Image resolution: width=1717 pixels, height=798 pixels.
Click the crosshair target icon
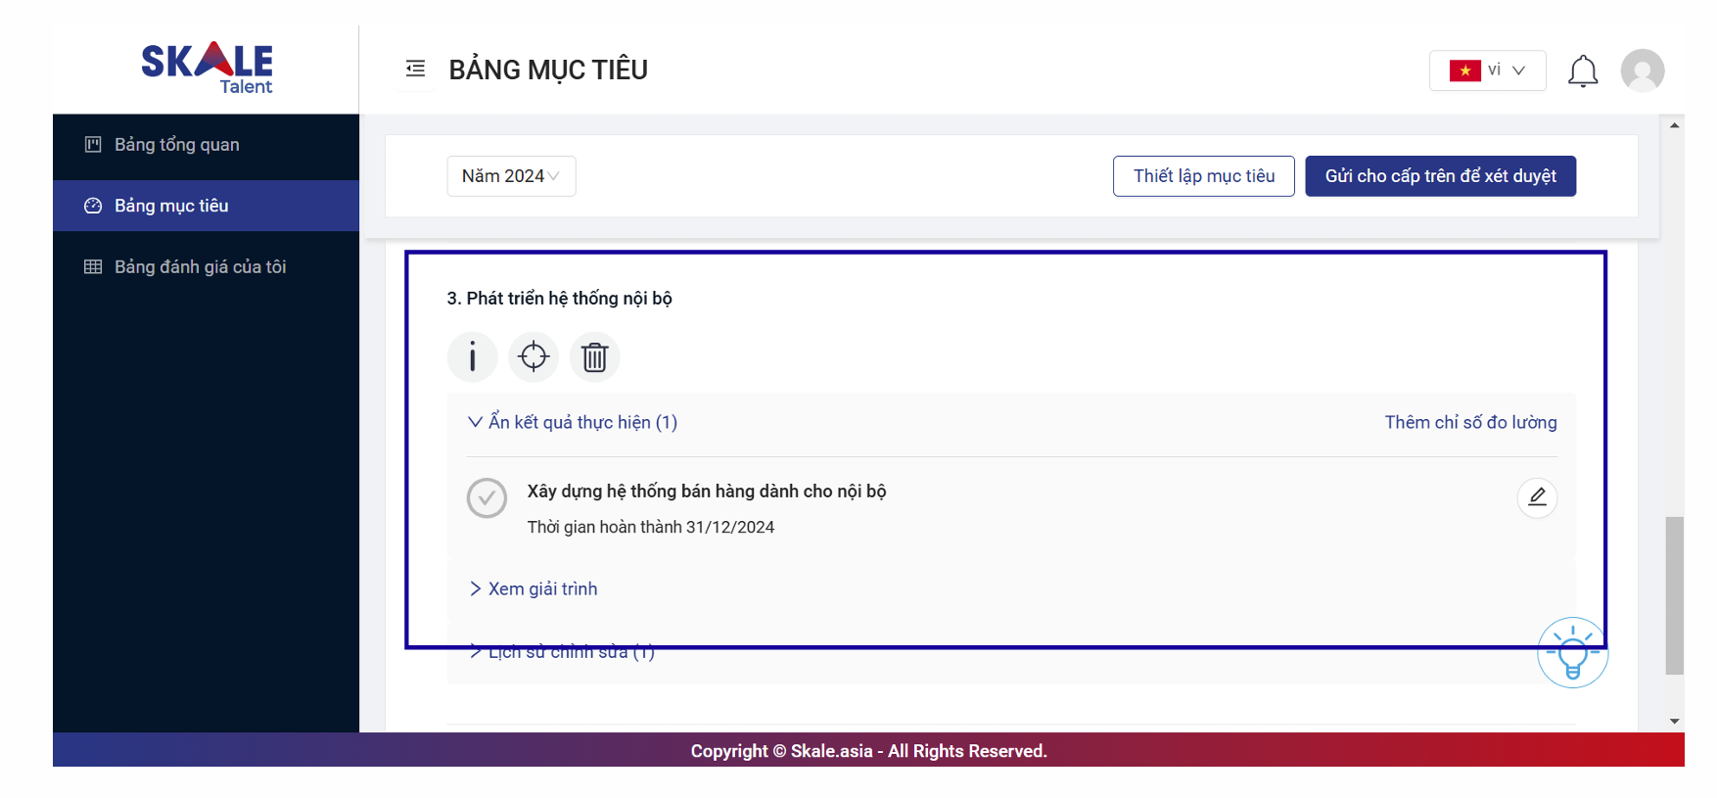coord(534,356)
